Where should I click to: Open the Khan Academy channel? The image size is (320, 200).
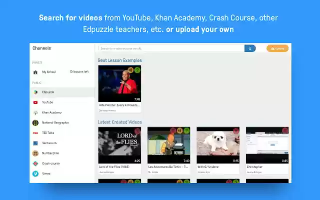(62, 112)
